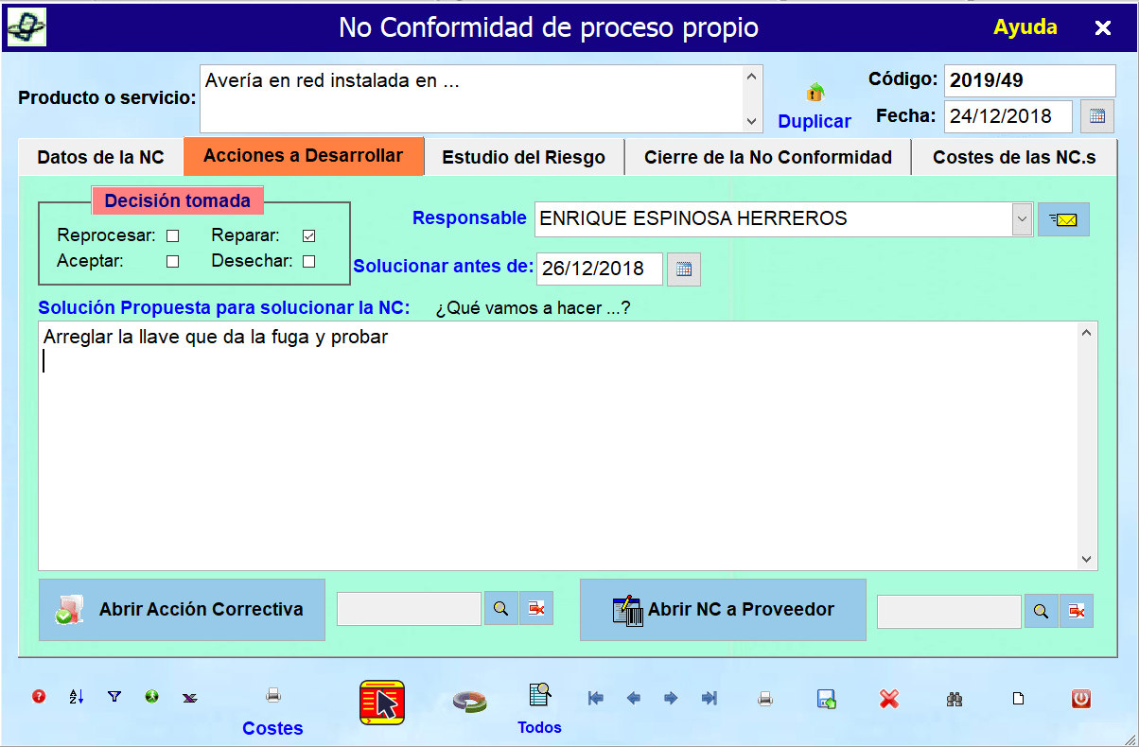
Task: Open calendar picker next to Fecha
Action: click(1096, 116)
